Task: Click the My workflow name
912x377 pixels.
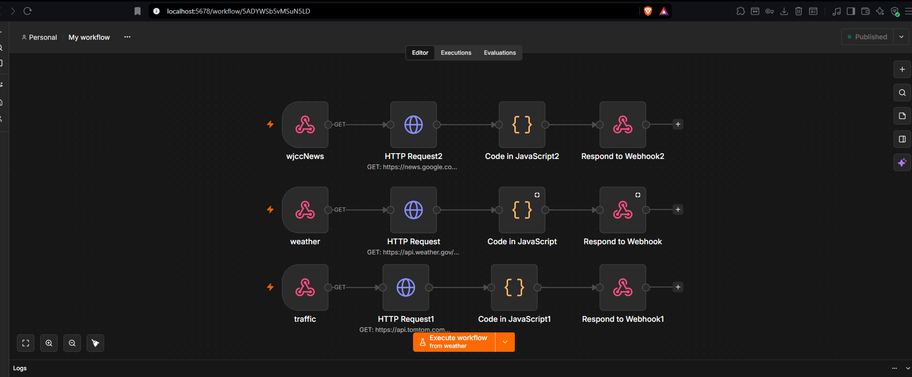Action: (x=89, y=37)
